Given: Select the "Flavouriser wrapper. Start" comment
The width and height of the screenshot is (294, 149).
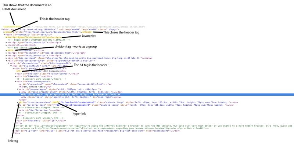Looking at the screenshot, I should (42, 108).
